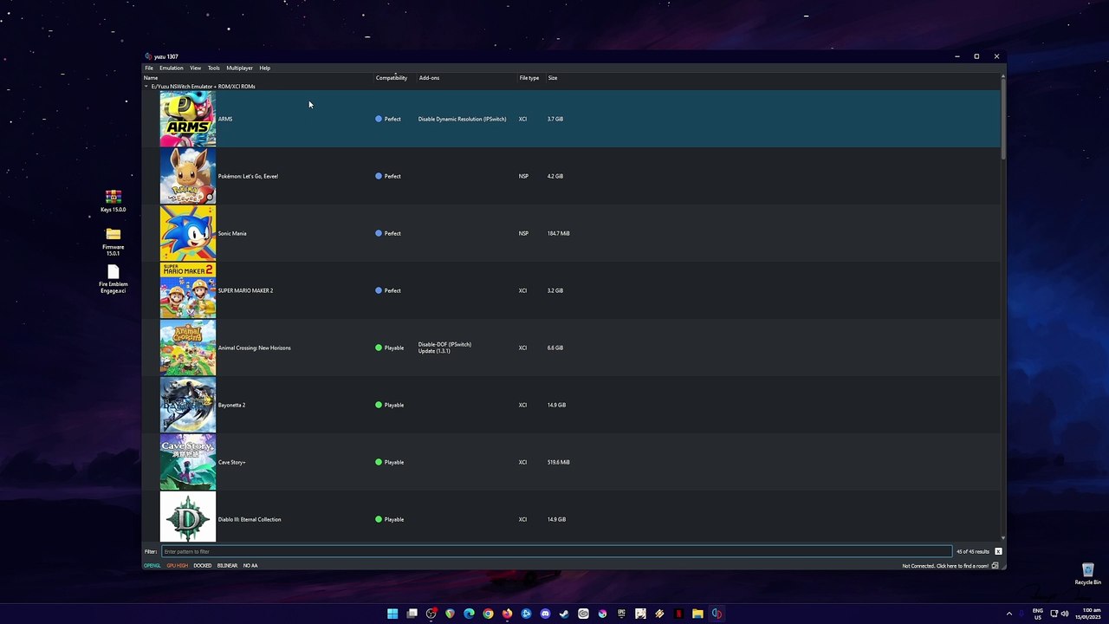This screenshot has height=624, width=1109.
Task: Click the 6.6 GiB size cell
Action: [555, 348]
